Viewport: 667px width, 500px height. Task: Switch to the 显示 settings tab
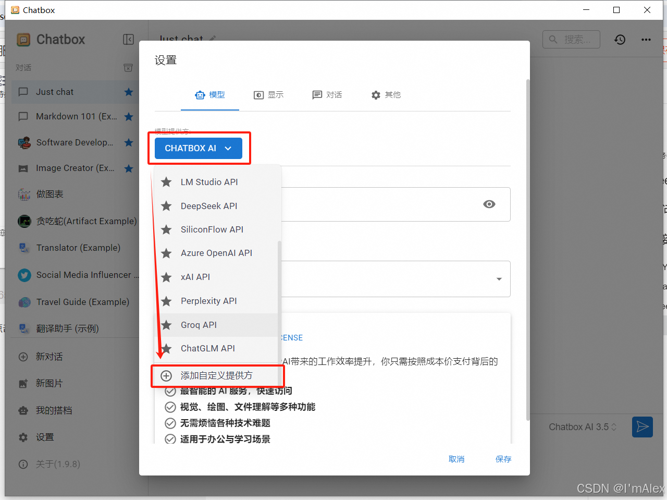click(x=269, y=95)
